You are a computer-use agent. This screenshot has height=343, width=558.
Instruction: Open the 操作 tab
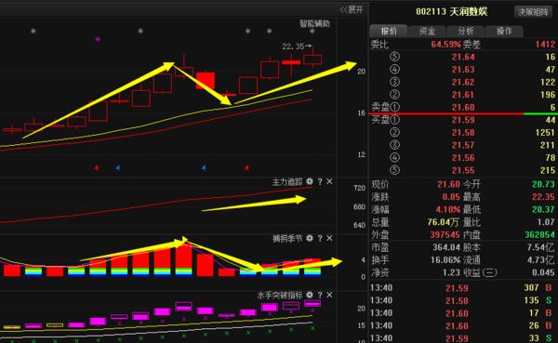coord(504,32)
